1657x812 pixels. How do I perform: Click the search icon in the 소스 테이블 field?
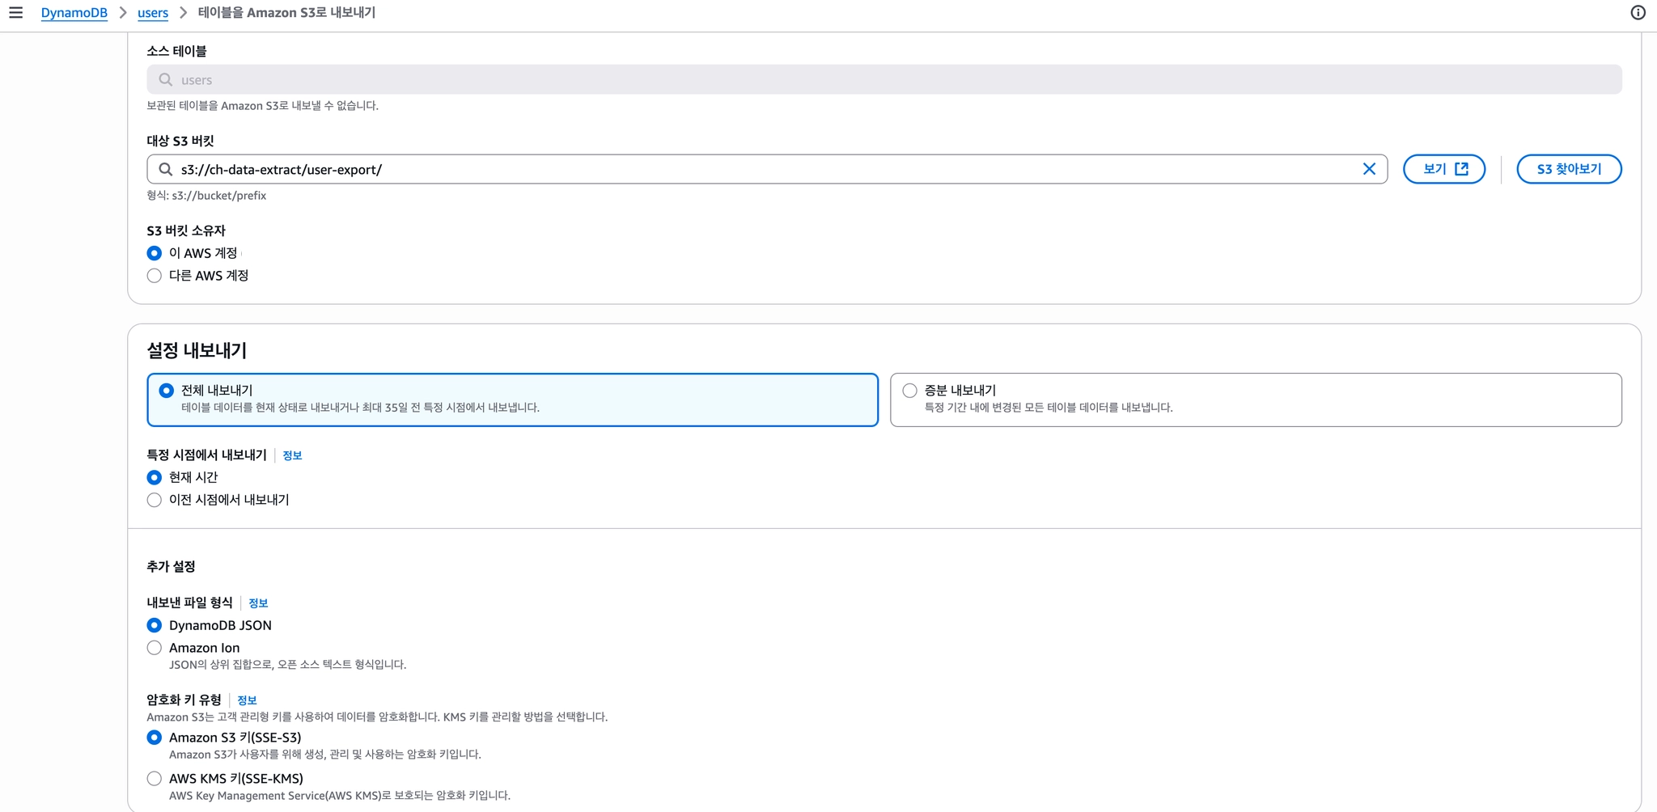tap(166, 79)
